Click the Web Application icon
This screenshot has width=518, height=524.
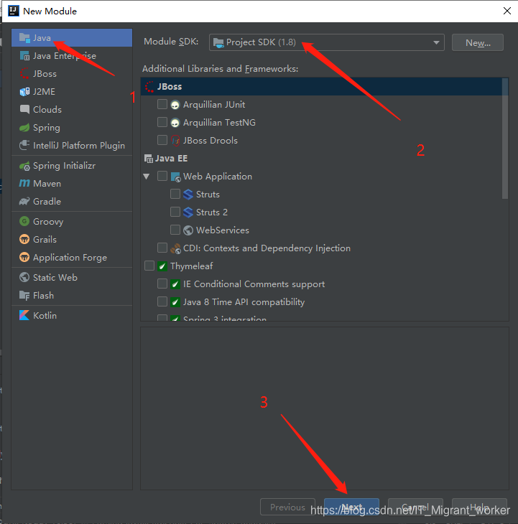[175, 177]
